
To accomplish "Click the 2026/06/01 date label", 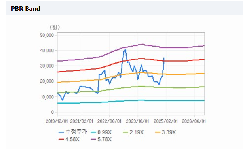I will [x=194, y=121].
